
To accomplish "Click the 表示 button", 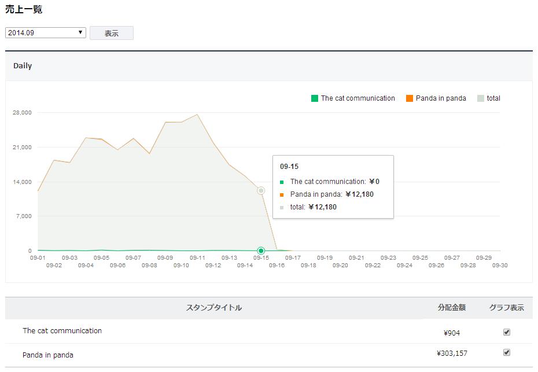I will [112, 34].
